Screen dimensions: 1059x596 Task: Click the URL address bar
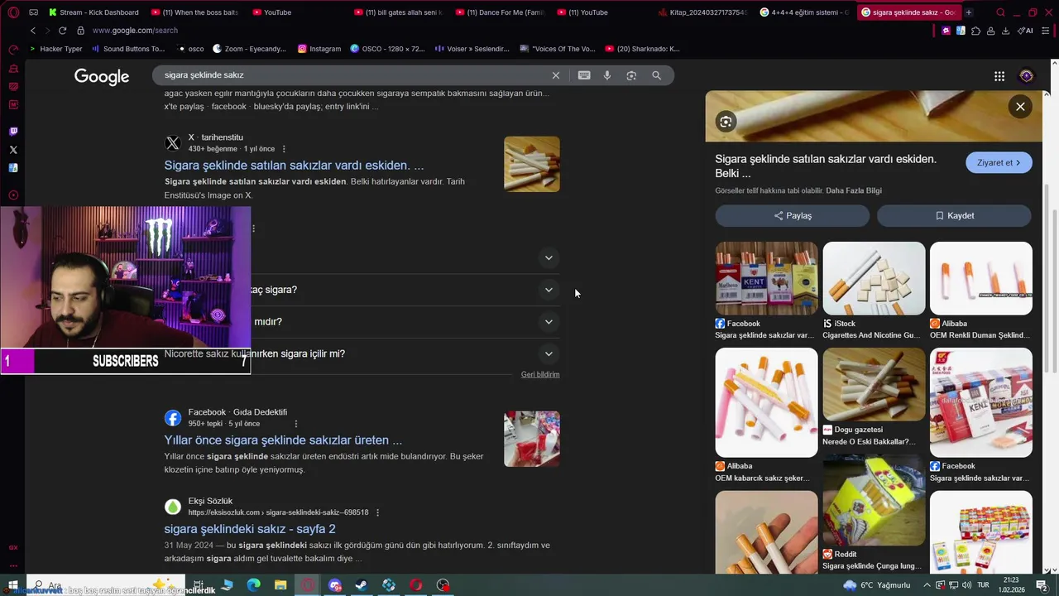pos(496,31)
